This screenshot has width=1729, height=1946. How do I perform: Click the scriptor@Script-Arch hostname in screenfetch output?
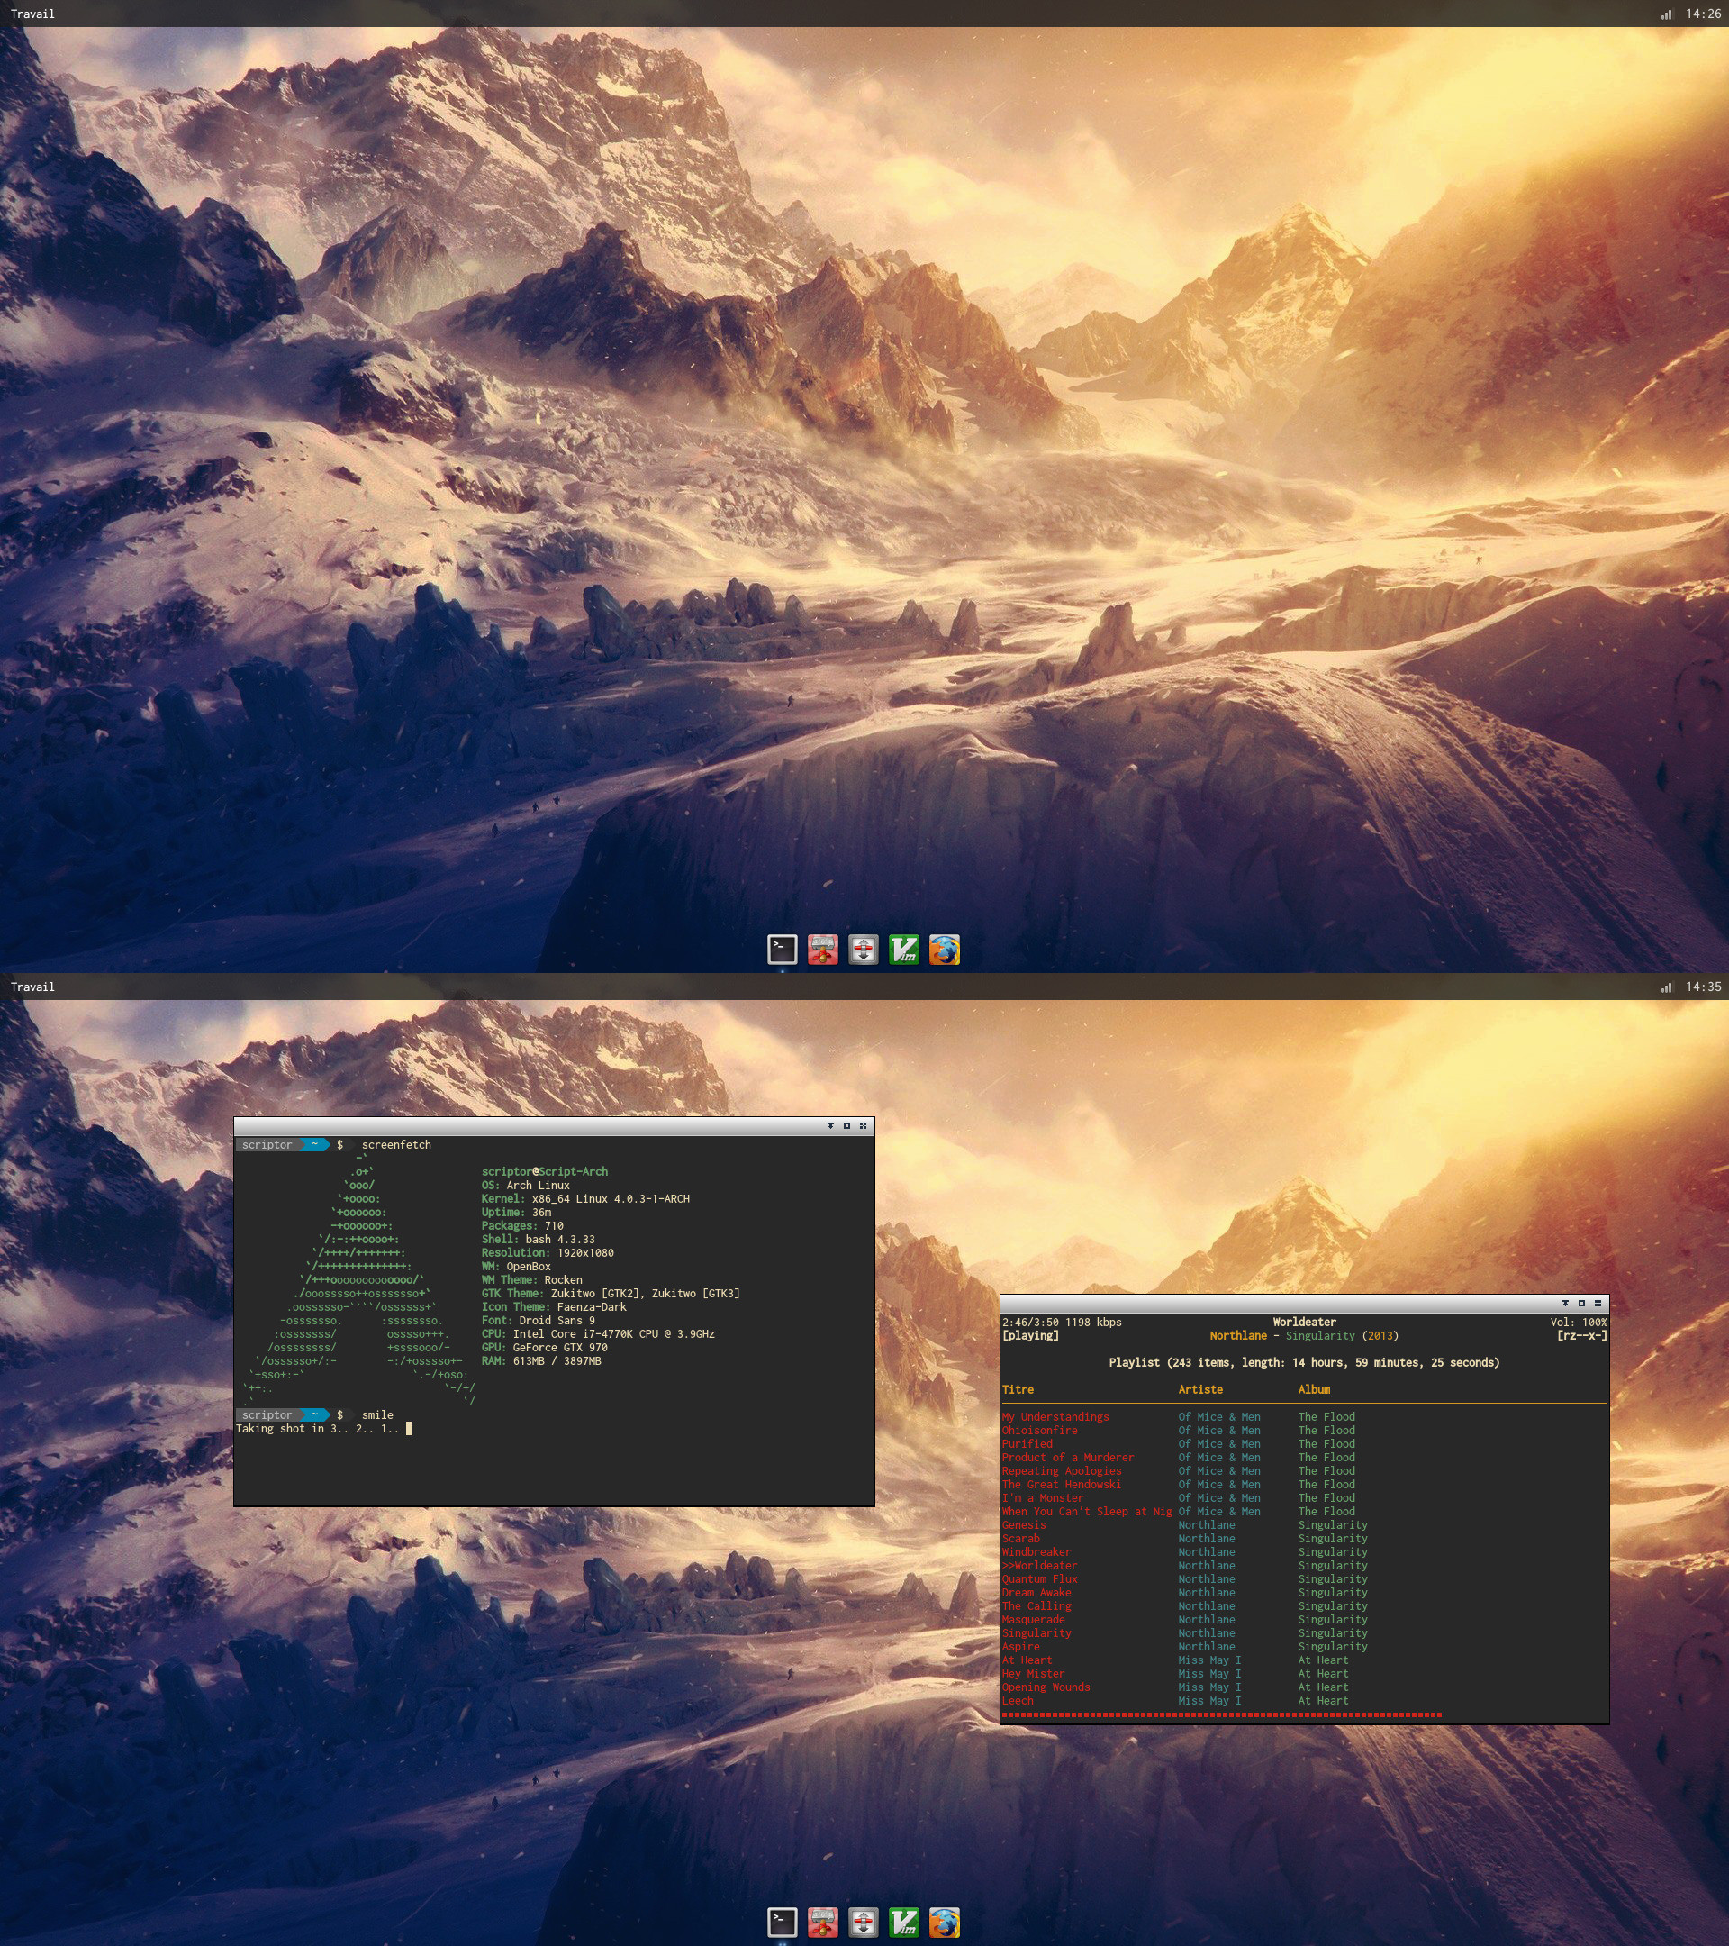coord(544,1171)
